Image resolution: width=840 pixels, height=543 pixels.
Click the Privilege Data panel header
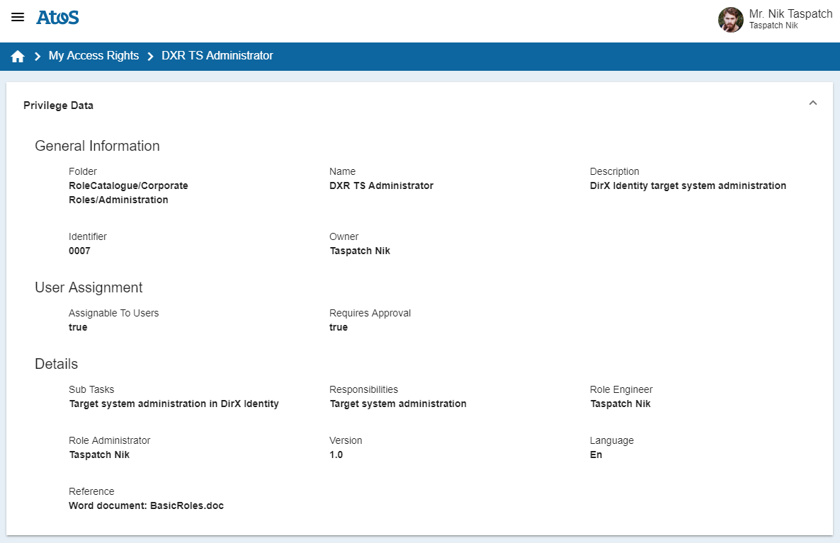coord(59,105)
